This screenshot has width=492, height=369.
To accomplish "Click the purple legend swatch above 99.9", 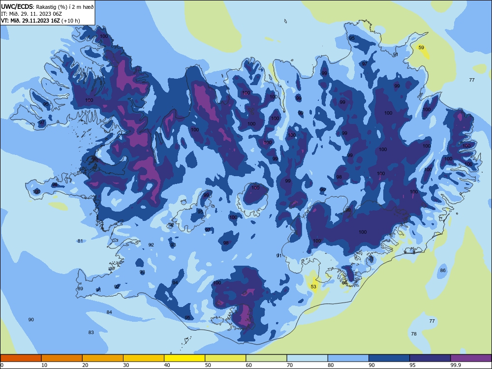I will [x=471, y=358].
